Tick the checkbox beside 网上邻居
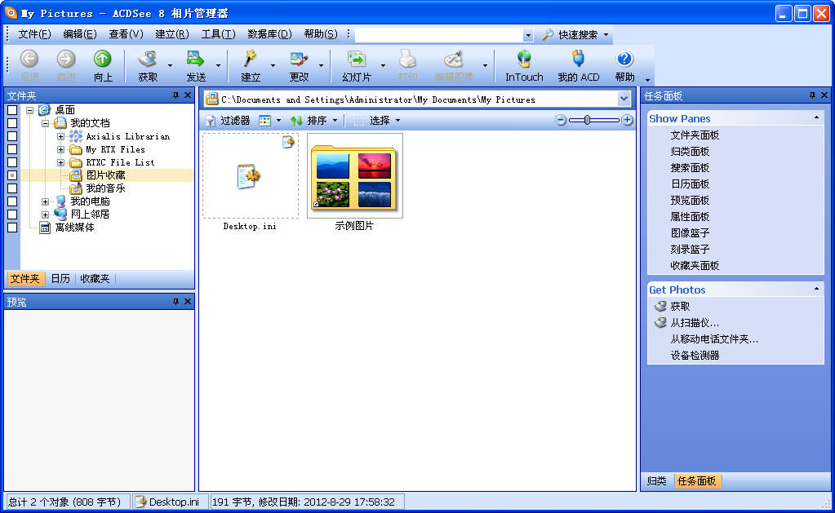835x513 pixels. point(12,214)
